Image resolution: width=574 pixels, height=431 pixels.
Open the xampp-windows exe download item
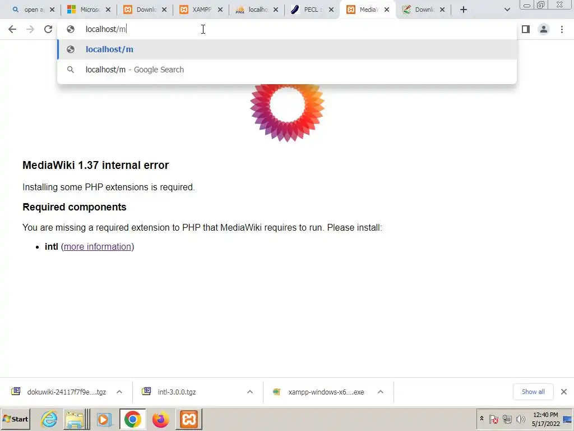click(318, 392)
